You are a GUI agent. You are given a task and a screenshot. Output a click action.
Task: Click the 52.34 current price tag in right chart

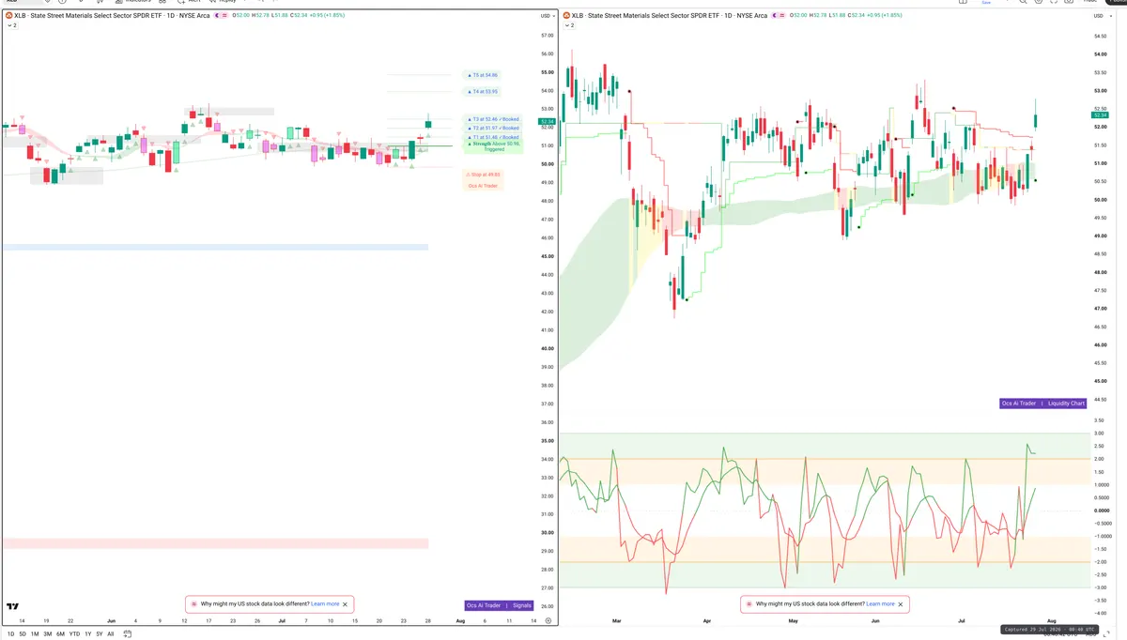[1099, 114]
